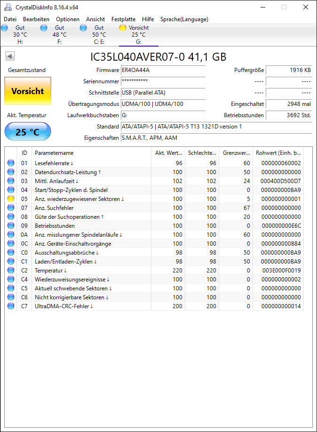Click blue status orb for drive C: E:
The width and height of the screenshot is (317, 432).
click(x=83, y=28)
